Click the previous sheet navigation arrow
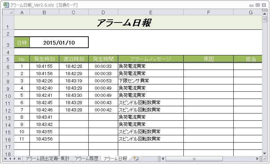This screenshot has width=270, height=164. pyautogui.click(x=10, y=158)
